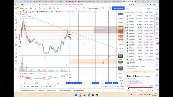The height and width of the screenshot is (97, 173).
Task: Toggle logarithmic 'лог' scale button
Action: [118, 86]
